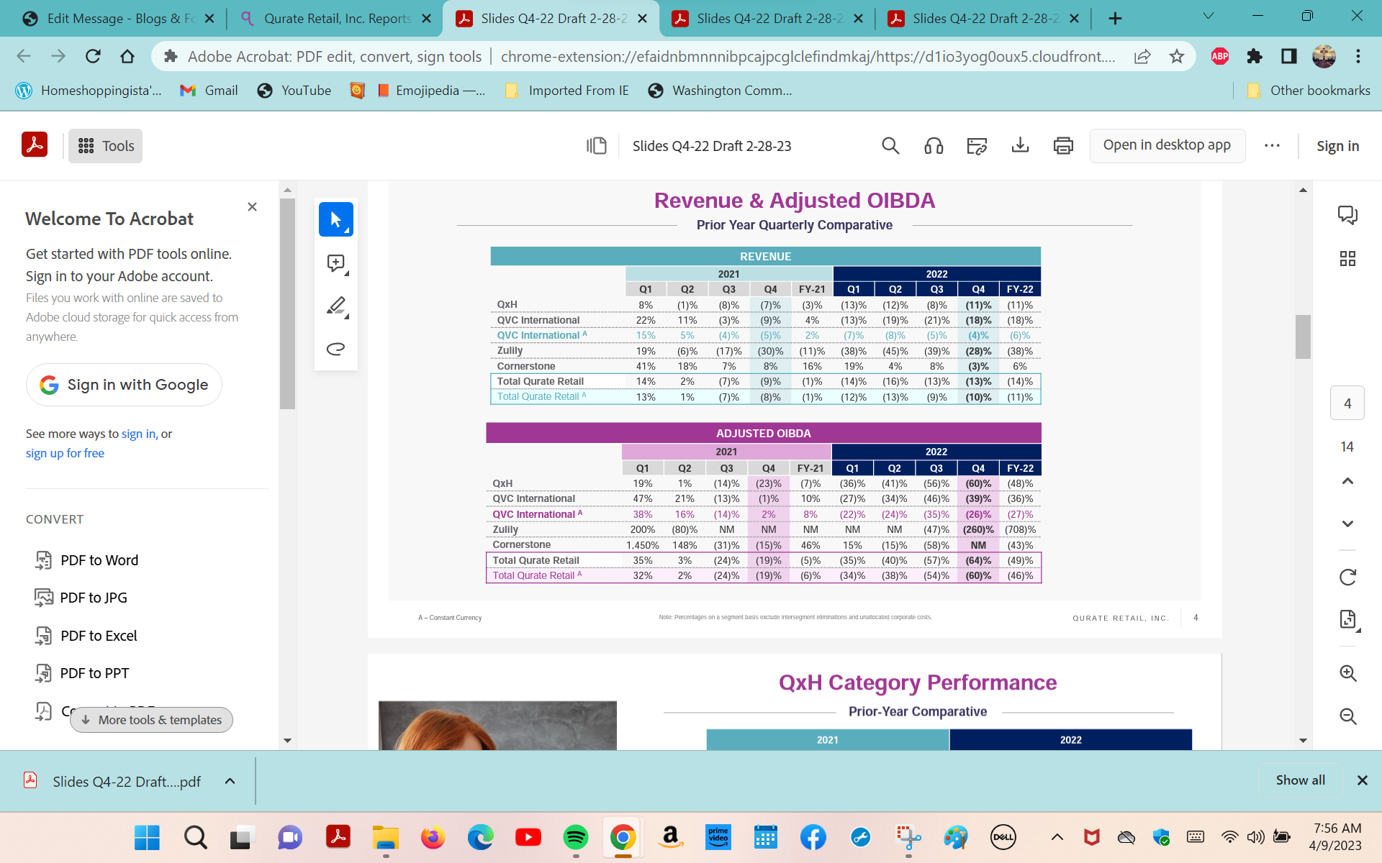Edit the current page number field
The image size is (1382, 863).
(x=1347, y=403)
